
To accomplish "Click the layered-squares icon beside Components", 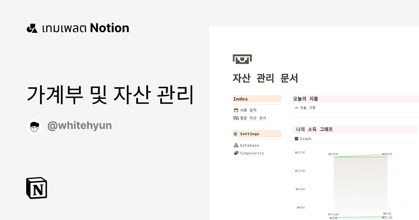I will (236, 153).
